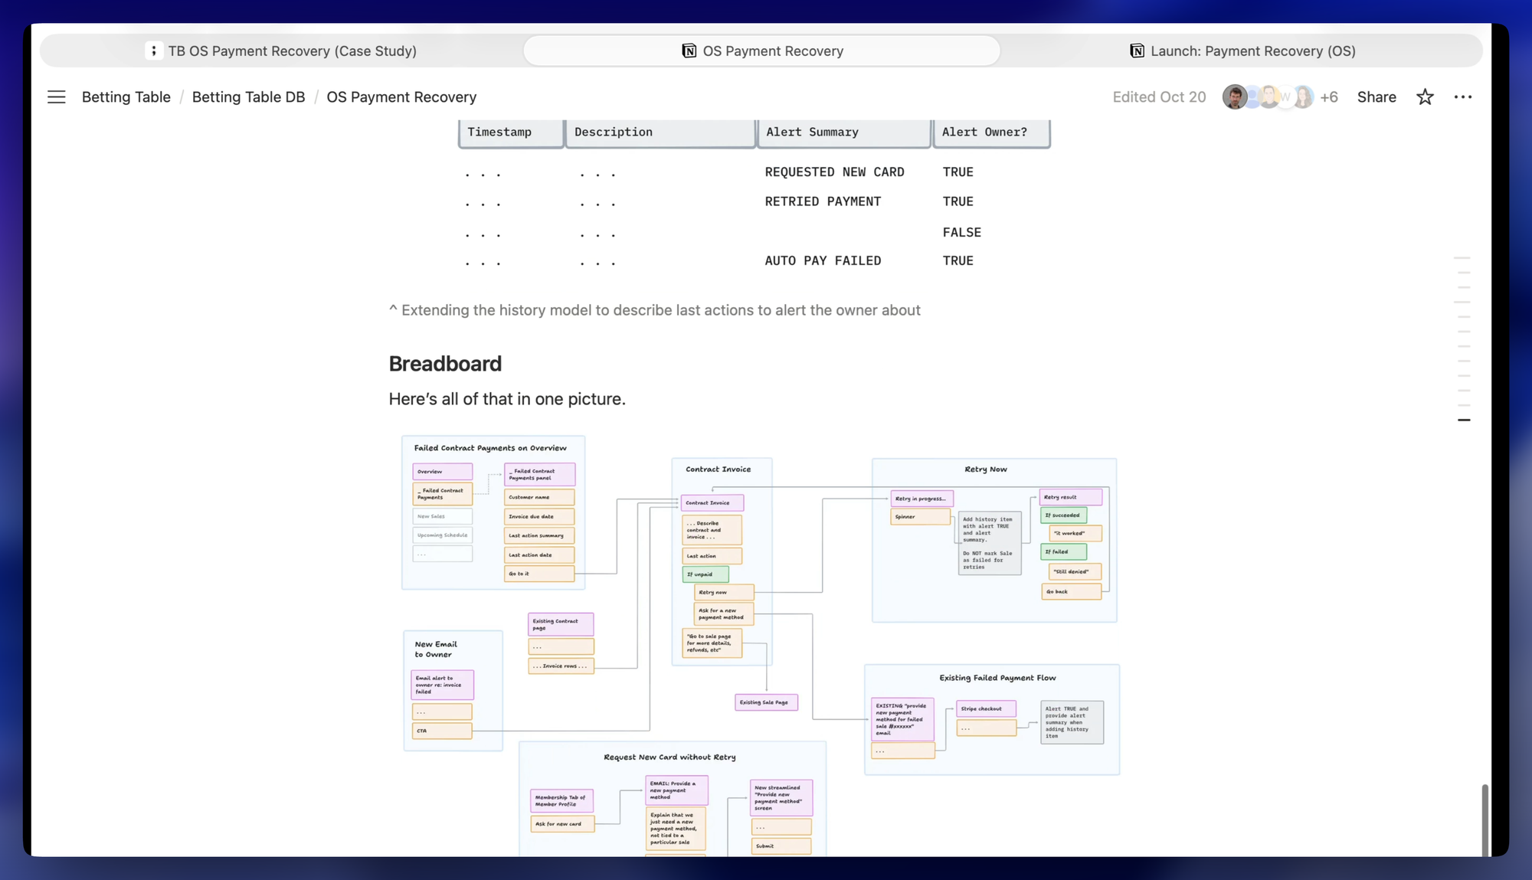Go to Betting Table breadcrumb
The image size is (1532, 880).
pos(126,97)
